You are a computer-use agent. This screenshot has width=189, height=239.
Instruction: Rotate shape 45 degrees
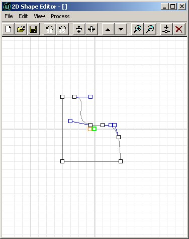62,29
